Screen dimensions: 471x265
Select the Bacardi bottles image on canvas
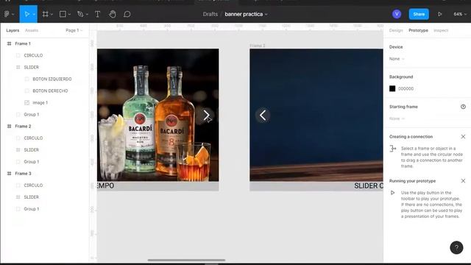(158, 115)
